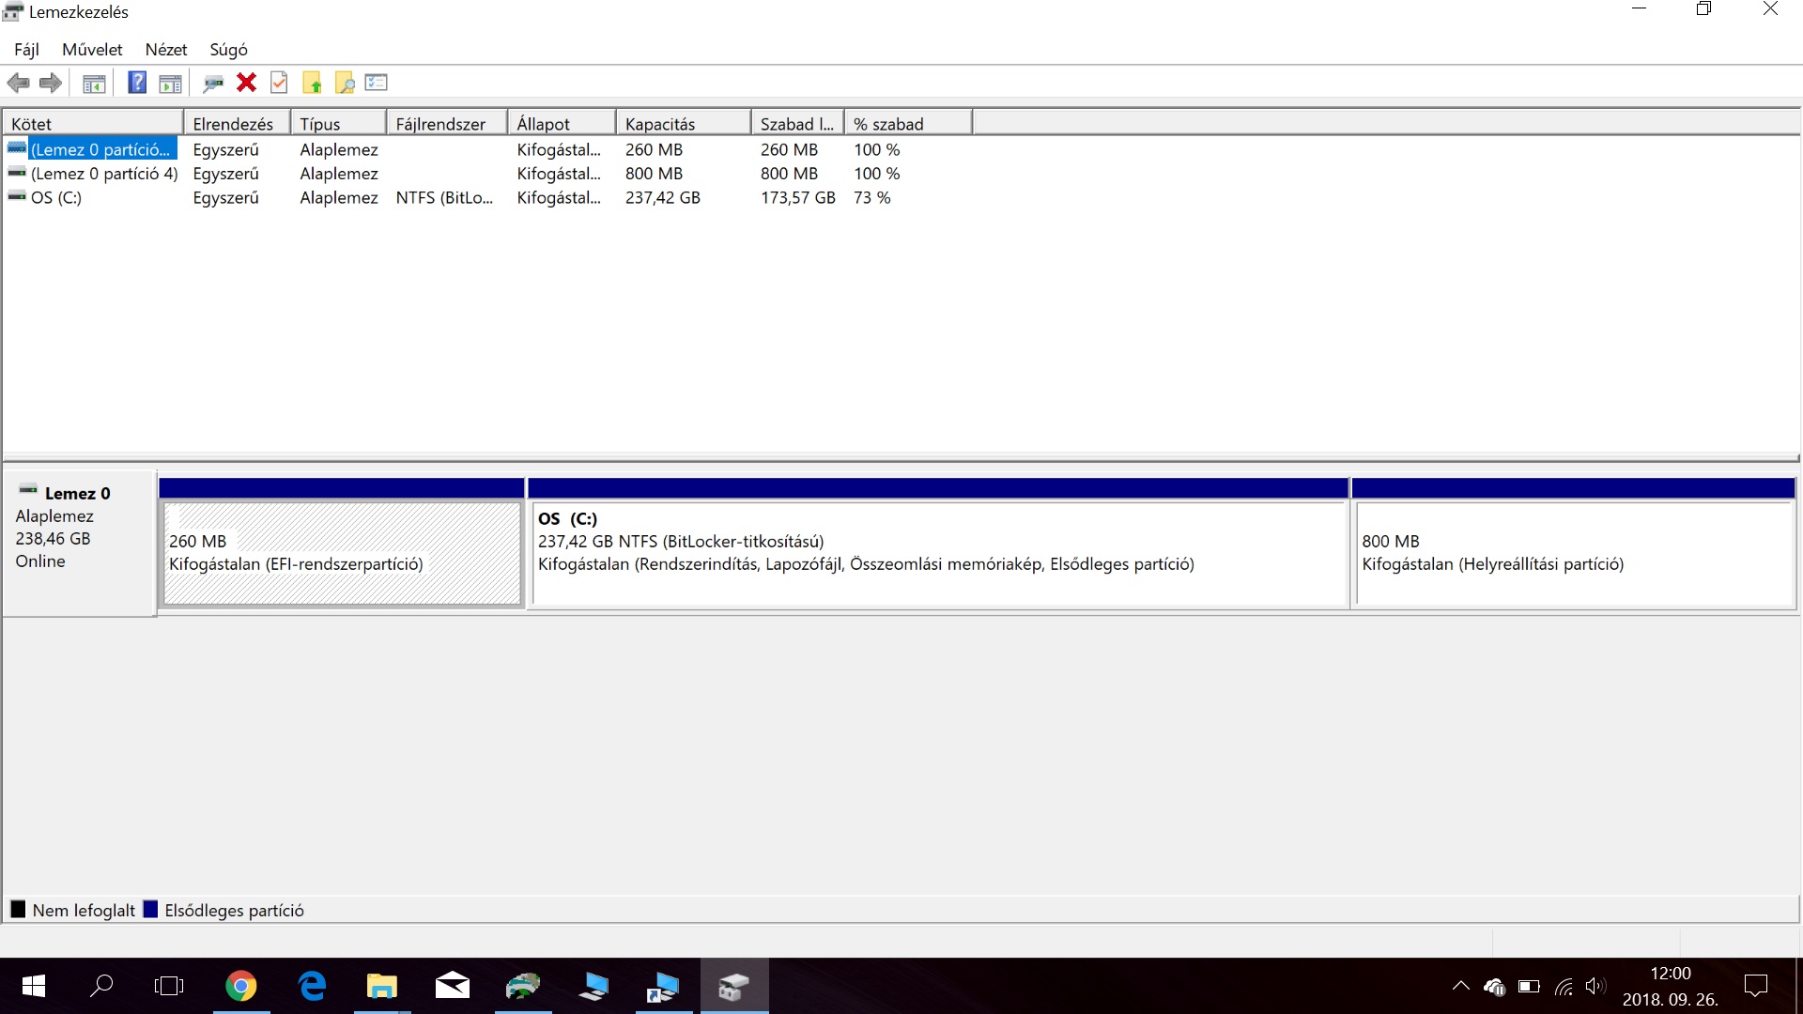
Task: Click the blue Help question mark icon
Action: pos(137,83)
